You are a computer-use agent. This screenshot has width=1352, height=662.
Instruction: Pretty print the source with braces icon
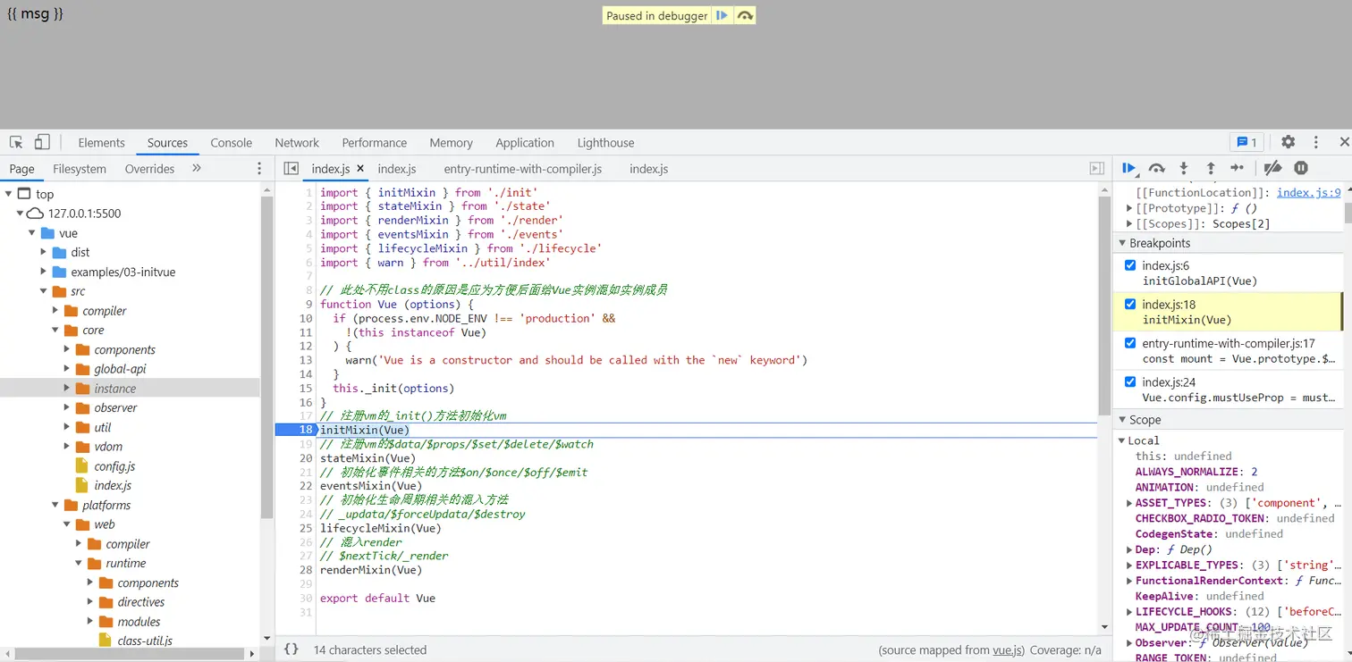pos(291,649)
